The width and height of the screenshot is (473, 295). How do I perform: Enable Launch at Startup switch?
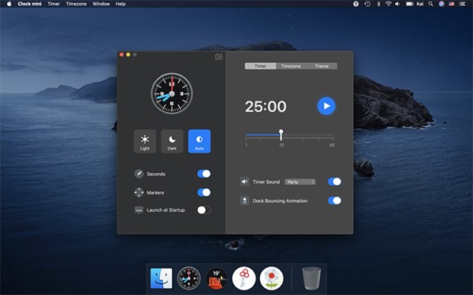coord(204,210)
